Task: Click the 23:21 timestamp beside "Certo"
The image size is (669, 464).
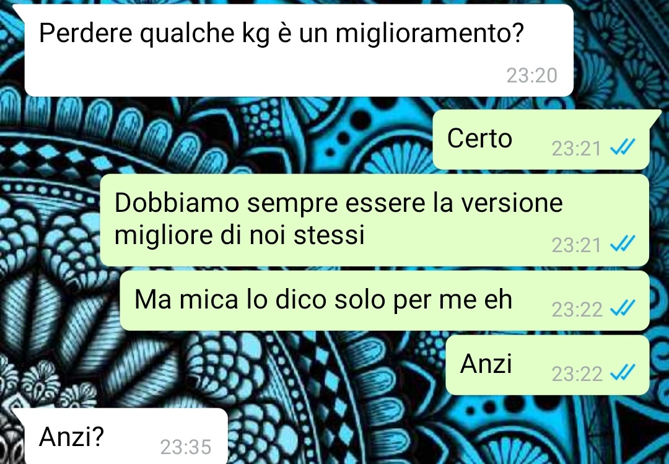Action: point(577,149)
